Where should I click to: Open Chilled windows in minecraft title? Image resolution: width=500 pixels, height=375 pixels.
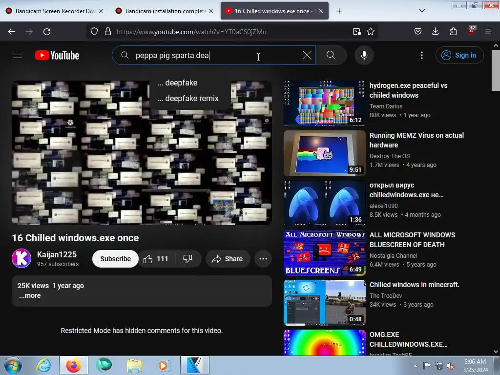pos(414,285)
